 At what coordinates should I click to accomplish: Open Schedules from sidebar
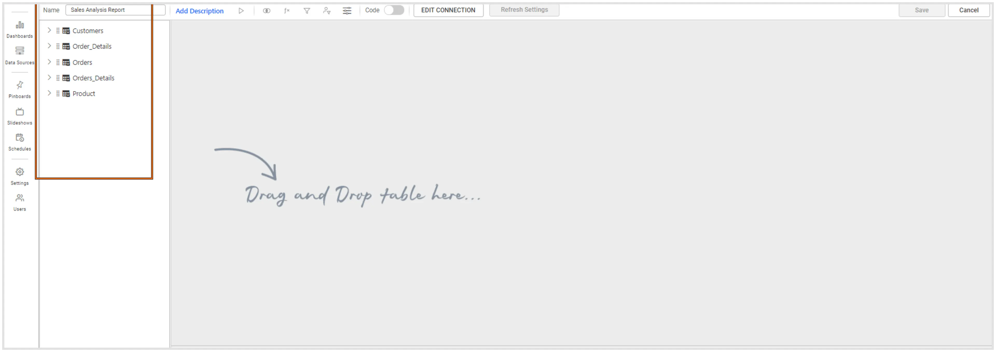[20, 142]
